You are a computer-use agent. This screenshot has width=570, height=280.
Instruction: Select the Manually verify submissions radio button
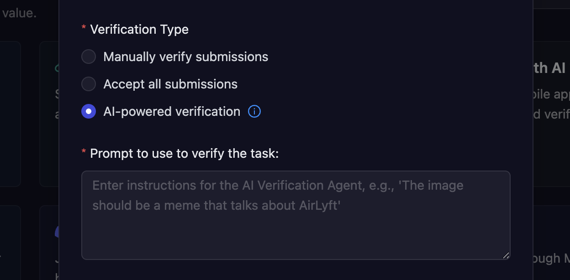pos(89,57)
